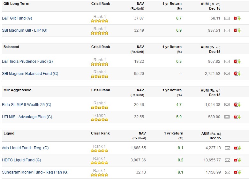Click AUM value 4,227.13
Image resolution: width=249 pixels, height=179 pixels.
tap(213, 148)
